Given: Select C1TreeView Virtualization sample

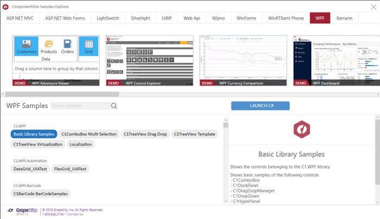Looking at the screenshot, I should point(38,144).
